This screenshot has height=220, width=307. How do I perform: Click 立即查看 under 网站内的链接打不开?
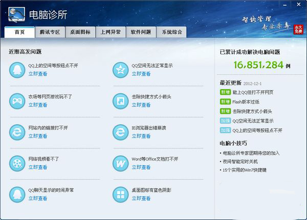tap(38, 136)
